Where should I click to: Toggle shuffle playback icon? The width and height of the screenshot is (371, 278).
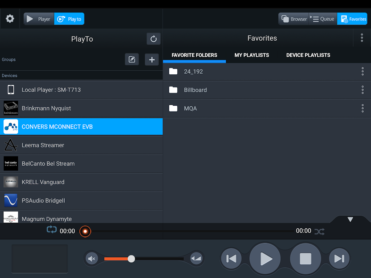(x=320, y=231)
